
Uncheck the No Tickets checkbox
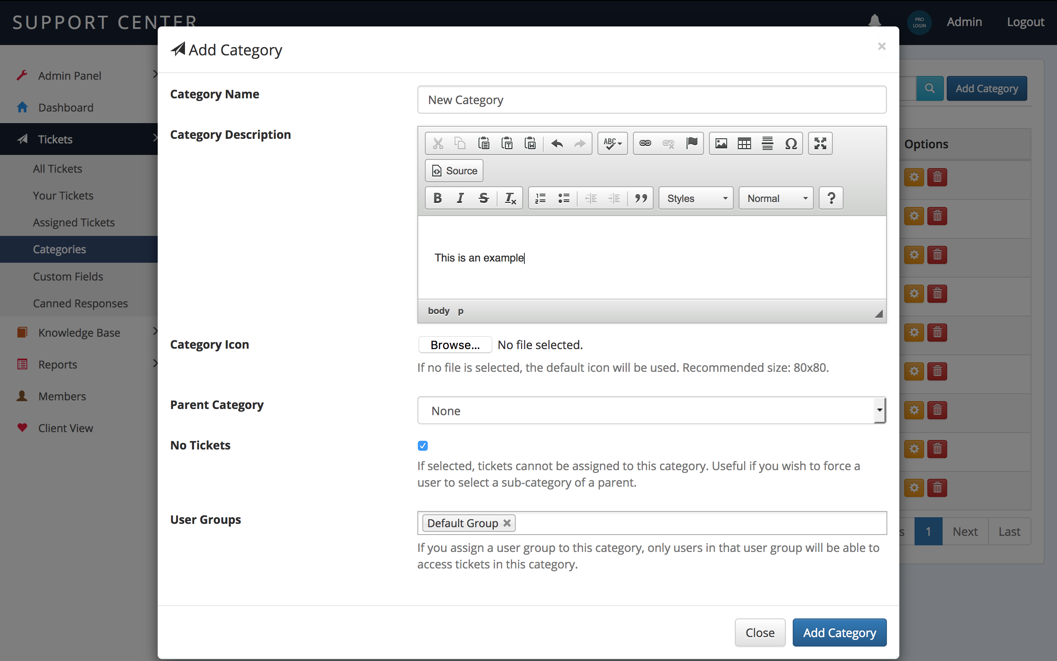(422, 445)
